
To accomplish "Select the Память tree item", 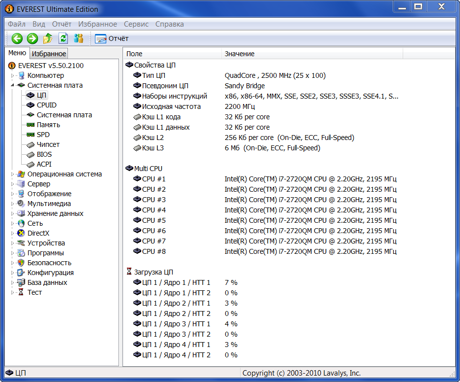I will pyautogui.click(x=48, y=125).
